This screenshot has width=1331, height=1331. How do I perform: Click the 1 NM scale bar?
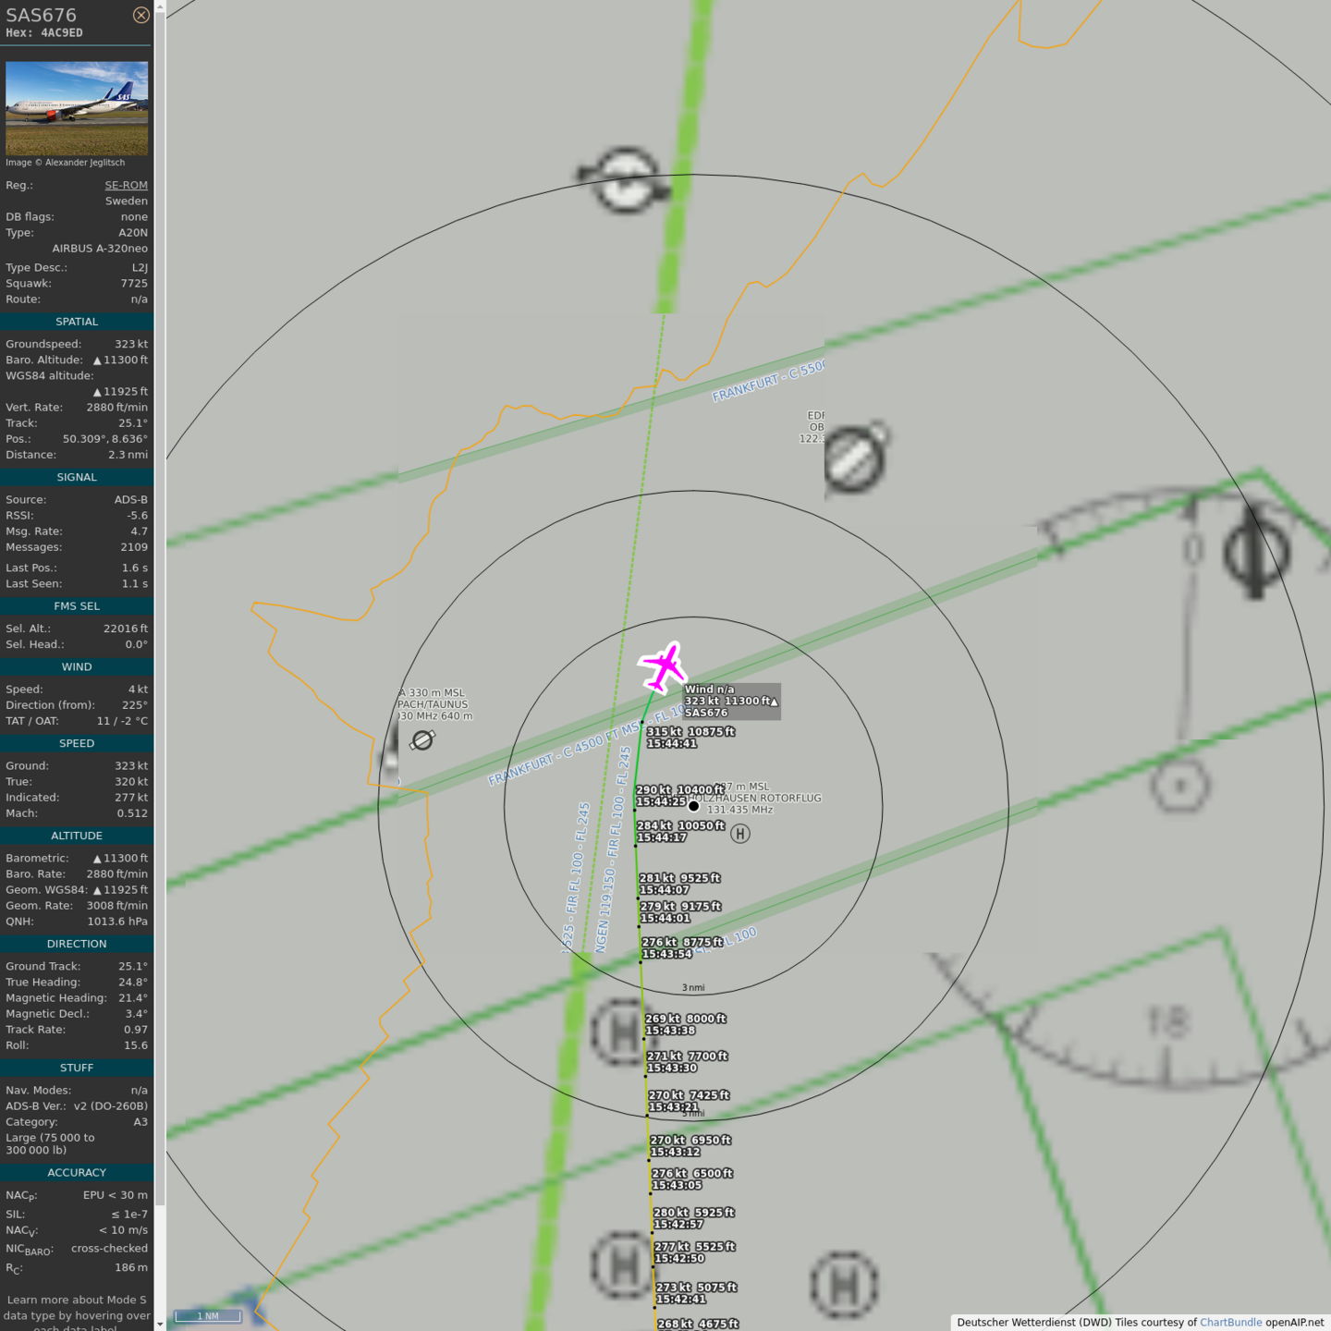click(208, 1316)
